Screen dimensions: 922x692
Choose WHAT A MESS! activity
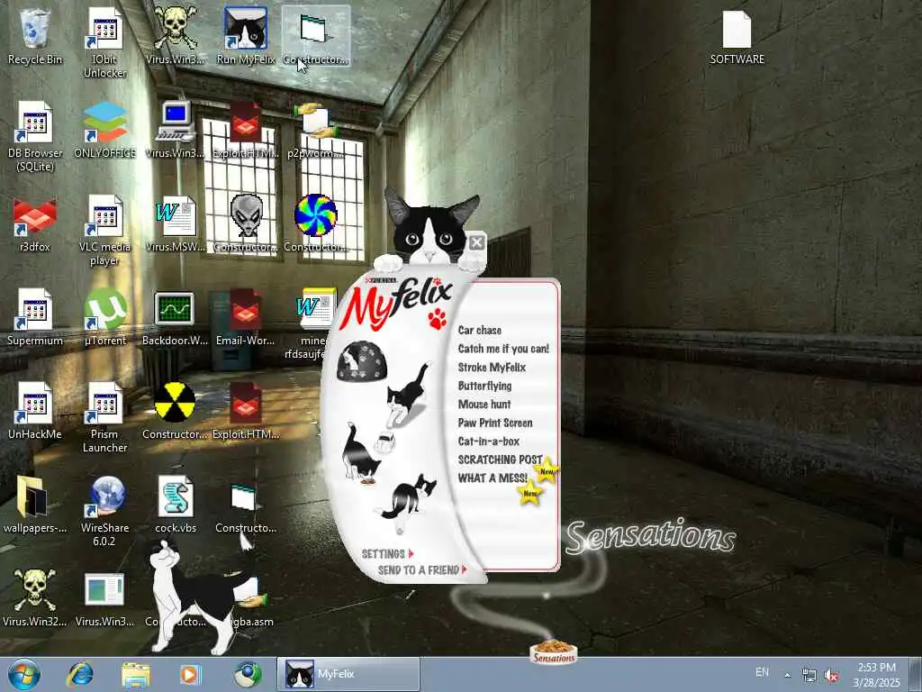[493, 478]
